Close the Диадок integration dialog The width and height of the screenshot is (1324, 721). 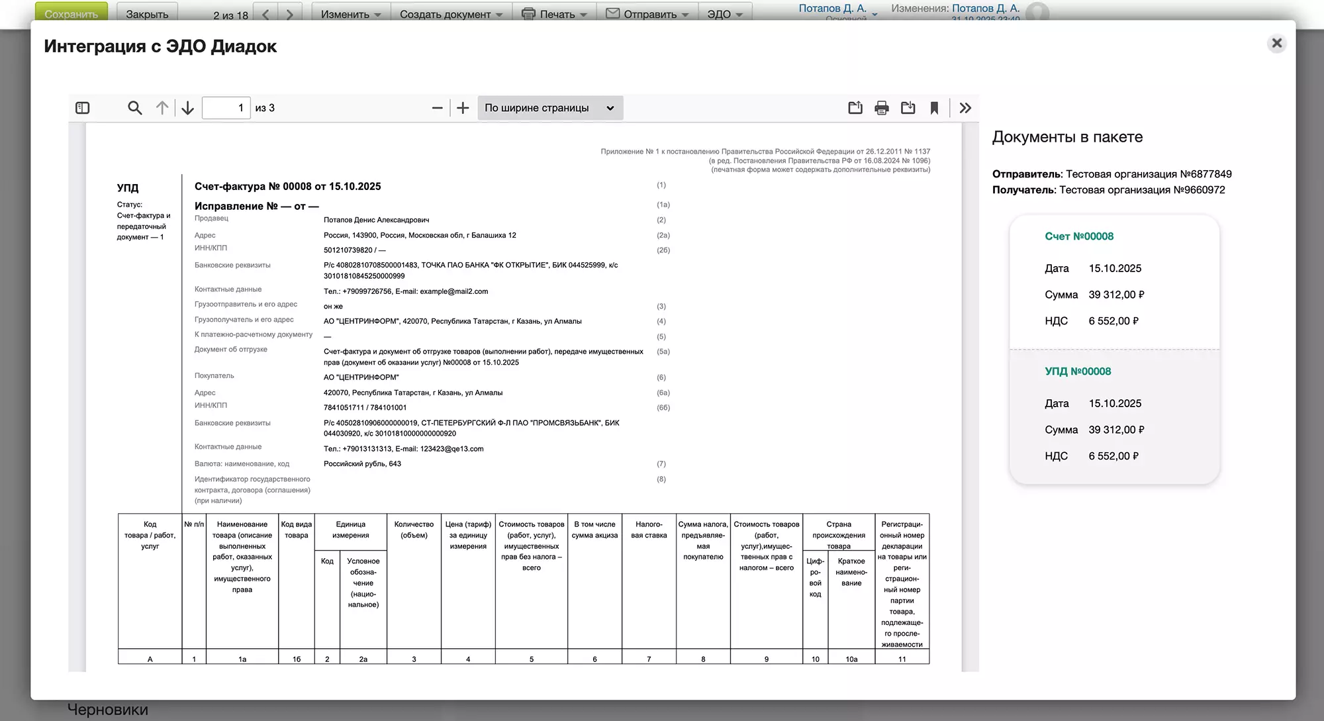click(1277, 44)
